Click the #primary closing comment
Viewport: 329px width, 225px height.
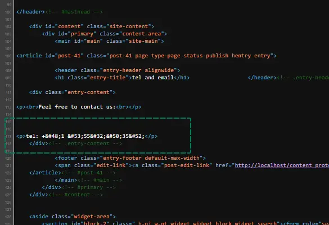88,187
